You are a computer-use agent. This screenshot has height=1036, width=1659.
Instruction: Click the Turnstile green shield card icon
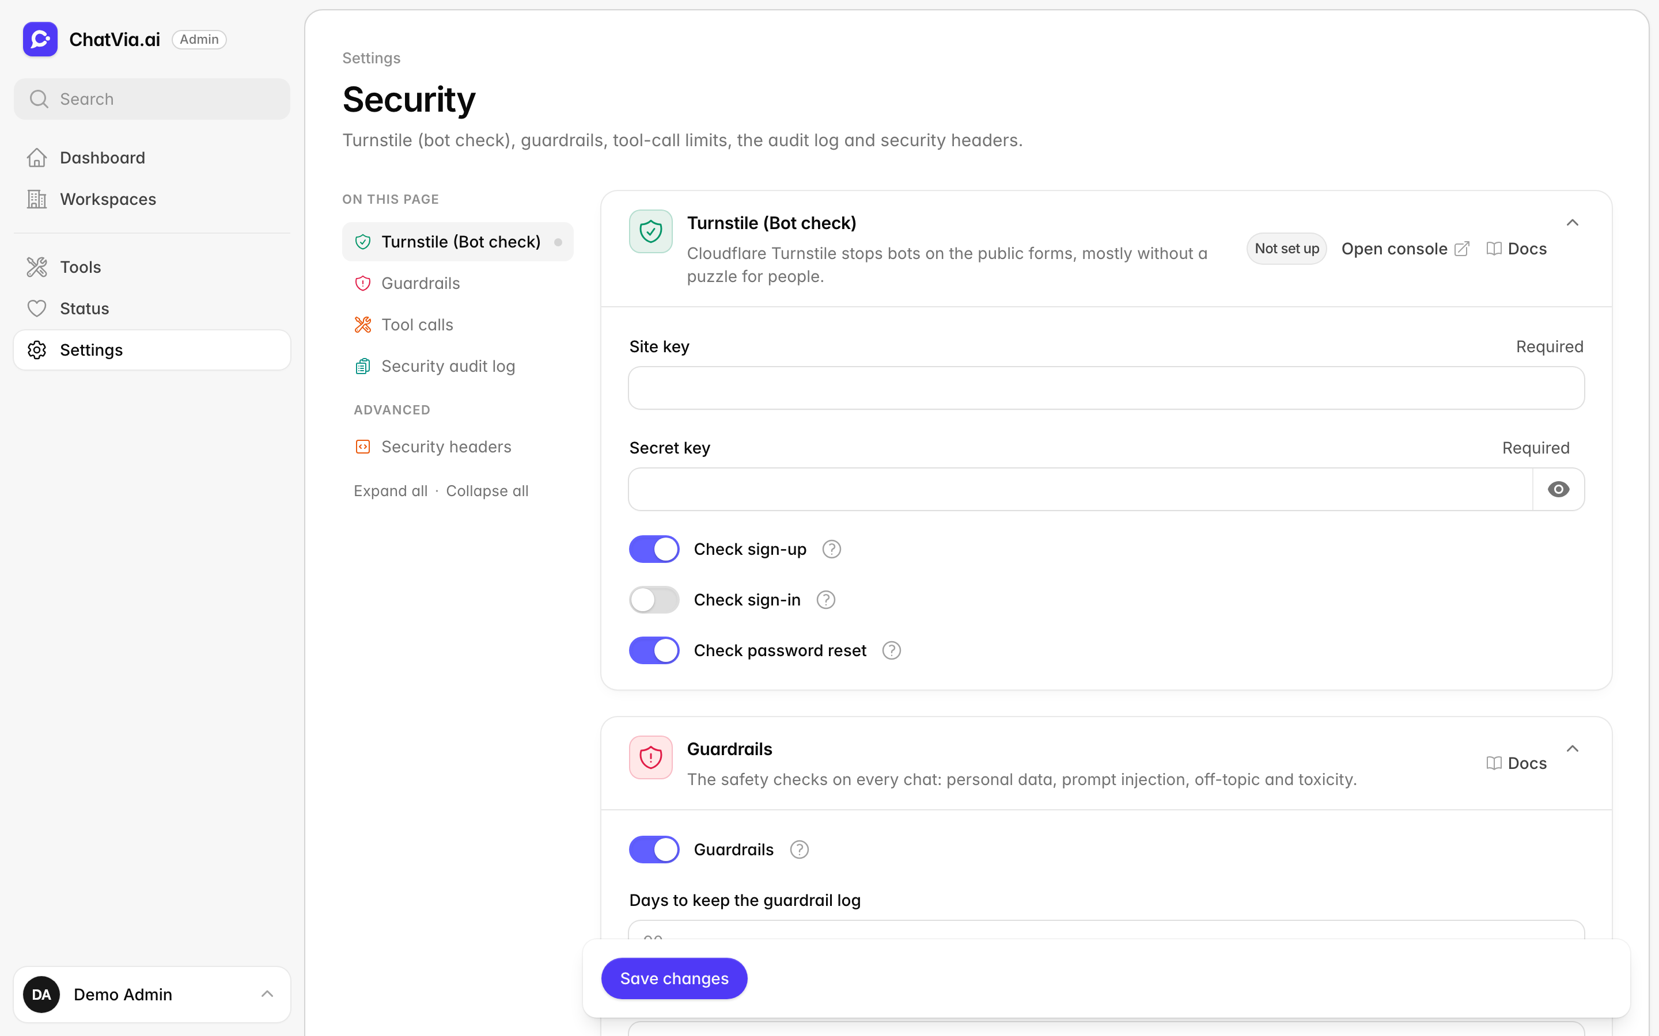point(650,231)
